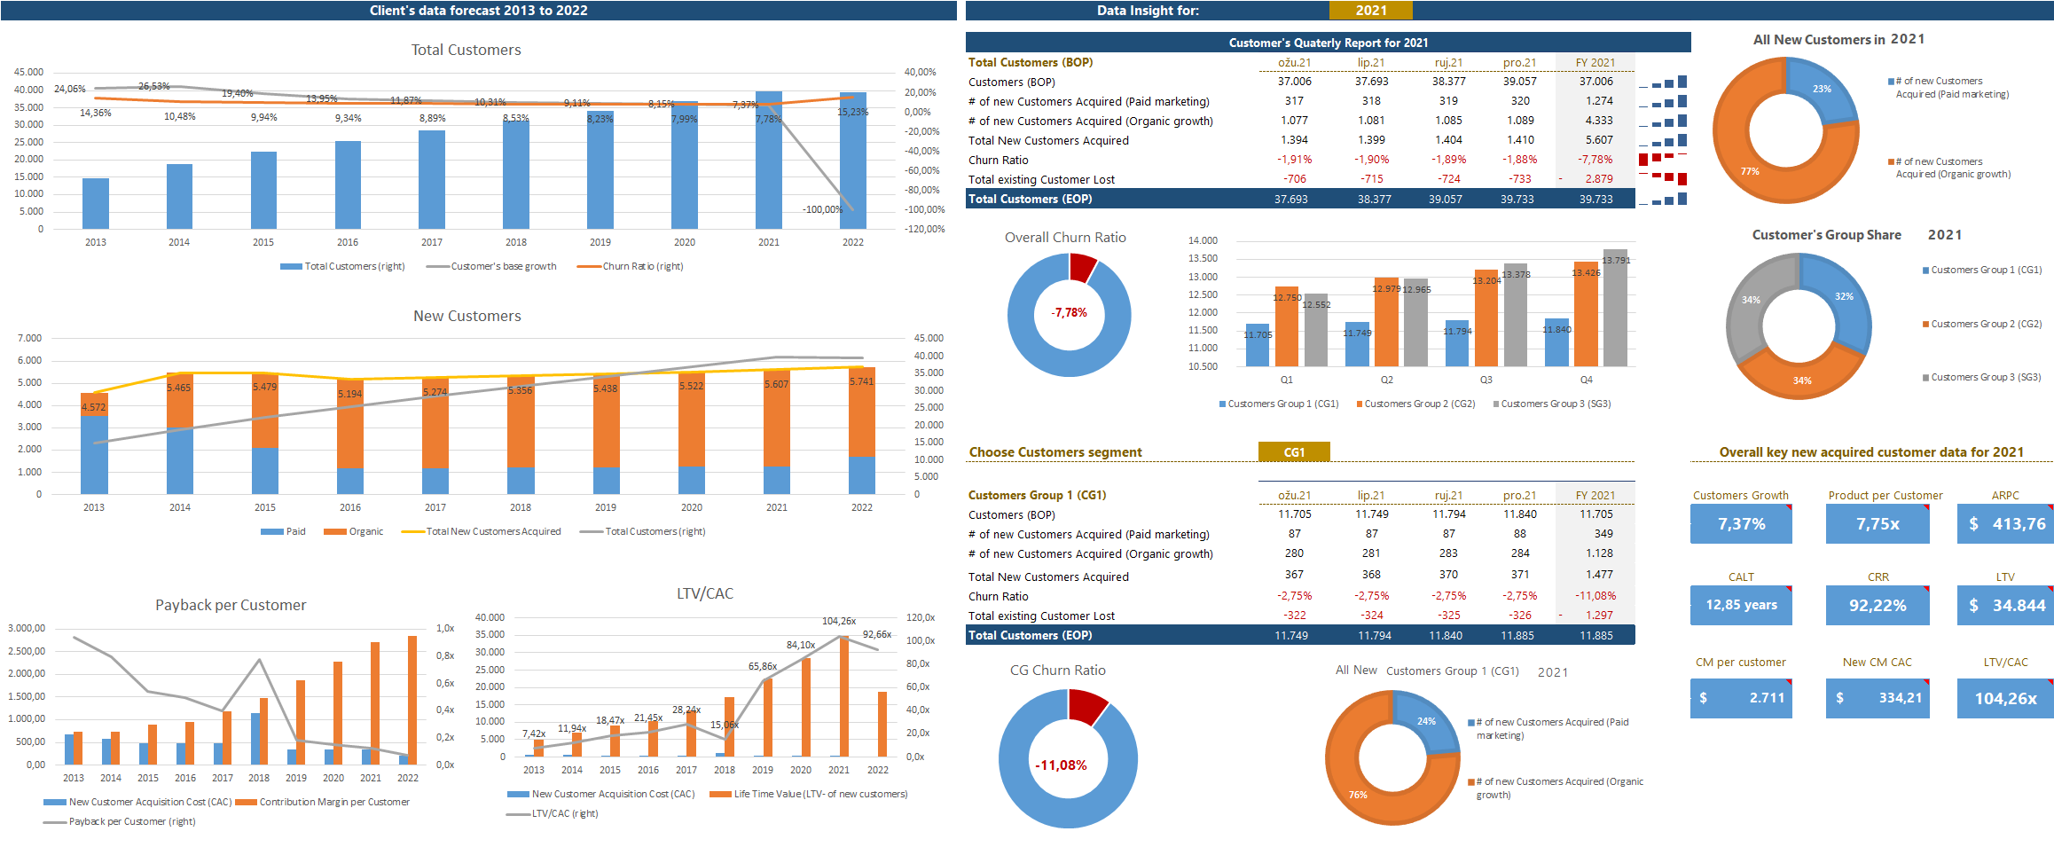
Task: Select the 32% Customers Group 1 donut segment
Action: pos(1843,297)
